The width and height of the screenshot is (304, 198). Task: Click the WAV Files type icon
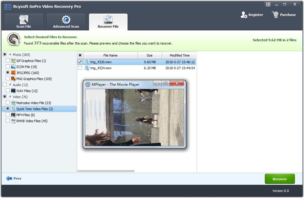point(13,91)
